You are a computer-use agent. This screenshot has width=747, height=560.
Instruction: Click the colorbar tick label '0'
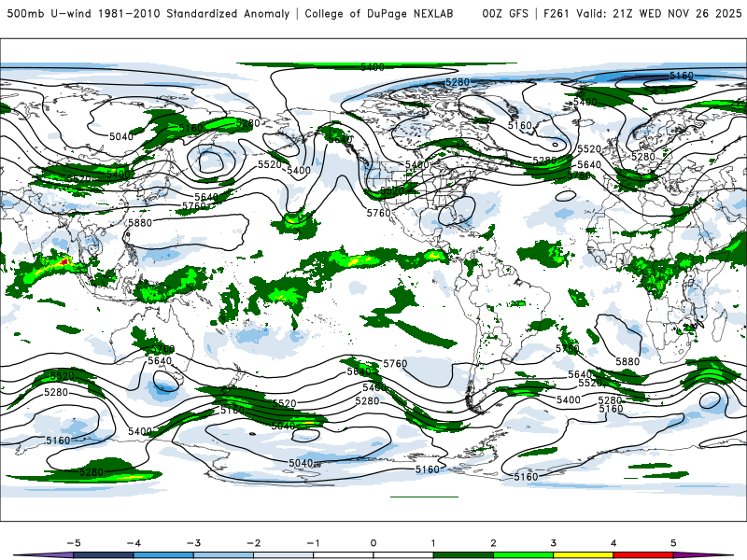pyautogui.click(x=373, y=543)
